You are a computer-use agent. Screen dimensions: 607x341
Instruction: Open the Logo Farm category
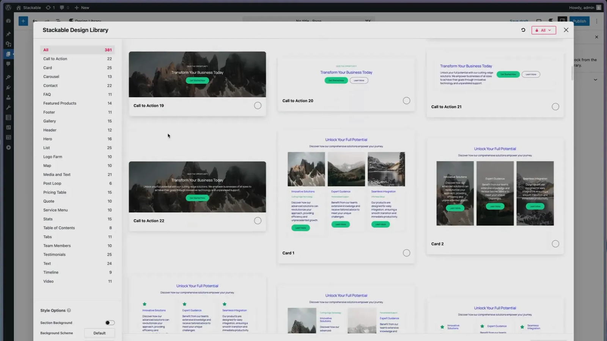pos(77,156)
